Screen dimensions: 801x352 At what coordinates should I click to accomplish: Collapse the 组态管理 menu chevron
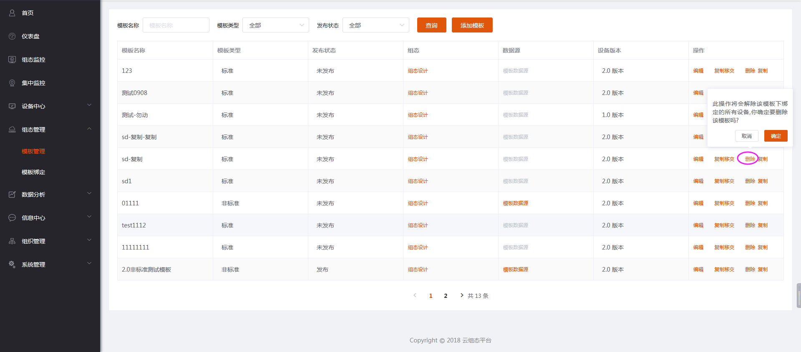(x=89, y=129)
